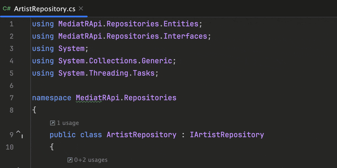The image size is (337, 168).
Task: Click line number 1 in the gutter
Action: [12, 24]
